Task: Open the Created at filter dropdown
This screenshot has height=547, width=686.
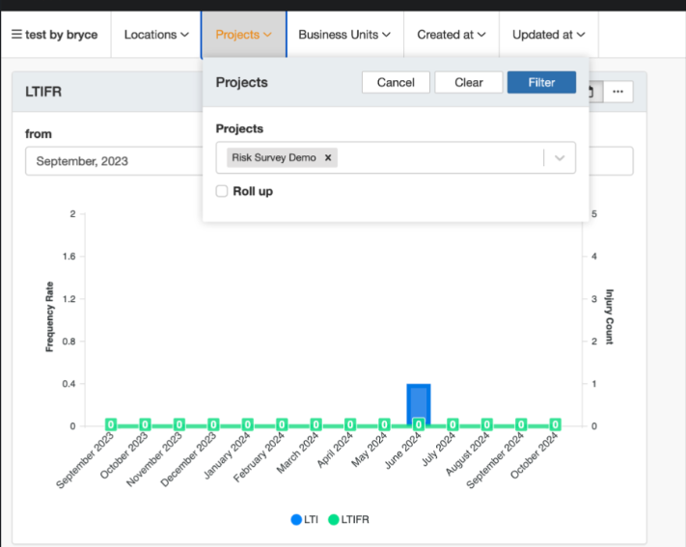Action: click(x=452, y=35)
